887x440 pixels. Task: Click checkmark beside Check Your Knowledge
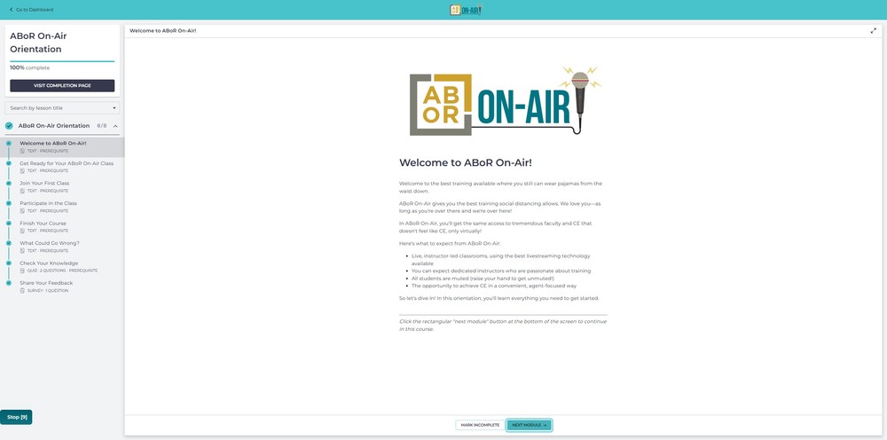point(9,263)
